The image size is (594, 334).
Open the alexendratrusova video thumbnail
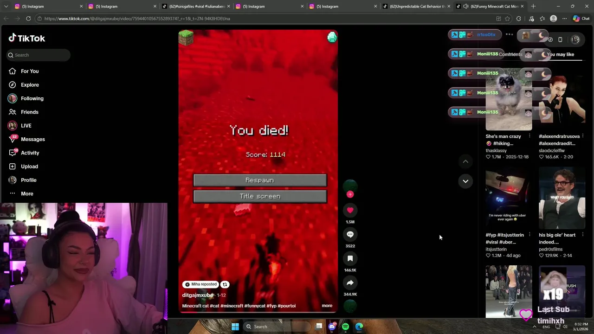pos(562,99)
